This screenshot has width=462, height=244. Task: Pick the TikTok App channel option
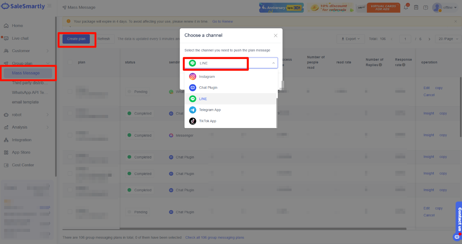coord(207,121)
